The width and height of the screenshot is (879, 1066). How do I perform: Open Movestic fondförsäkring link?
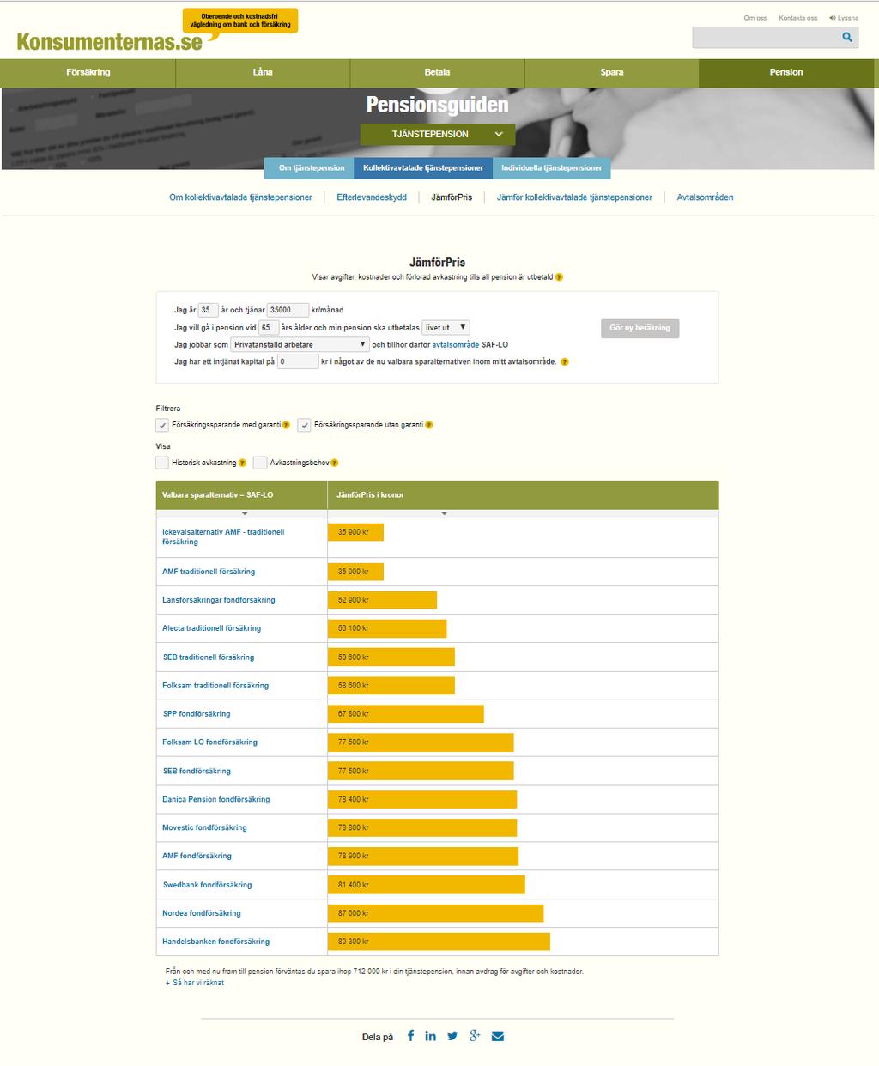pyautogui.click(x=204, y=827)
